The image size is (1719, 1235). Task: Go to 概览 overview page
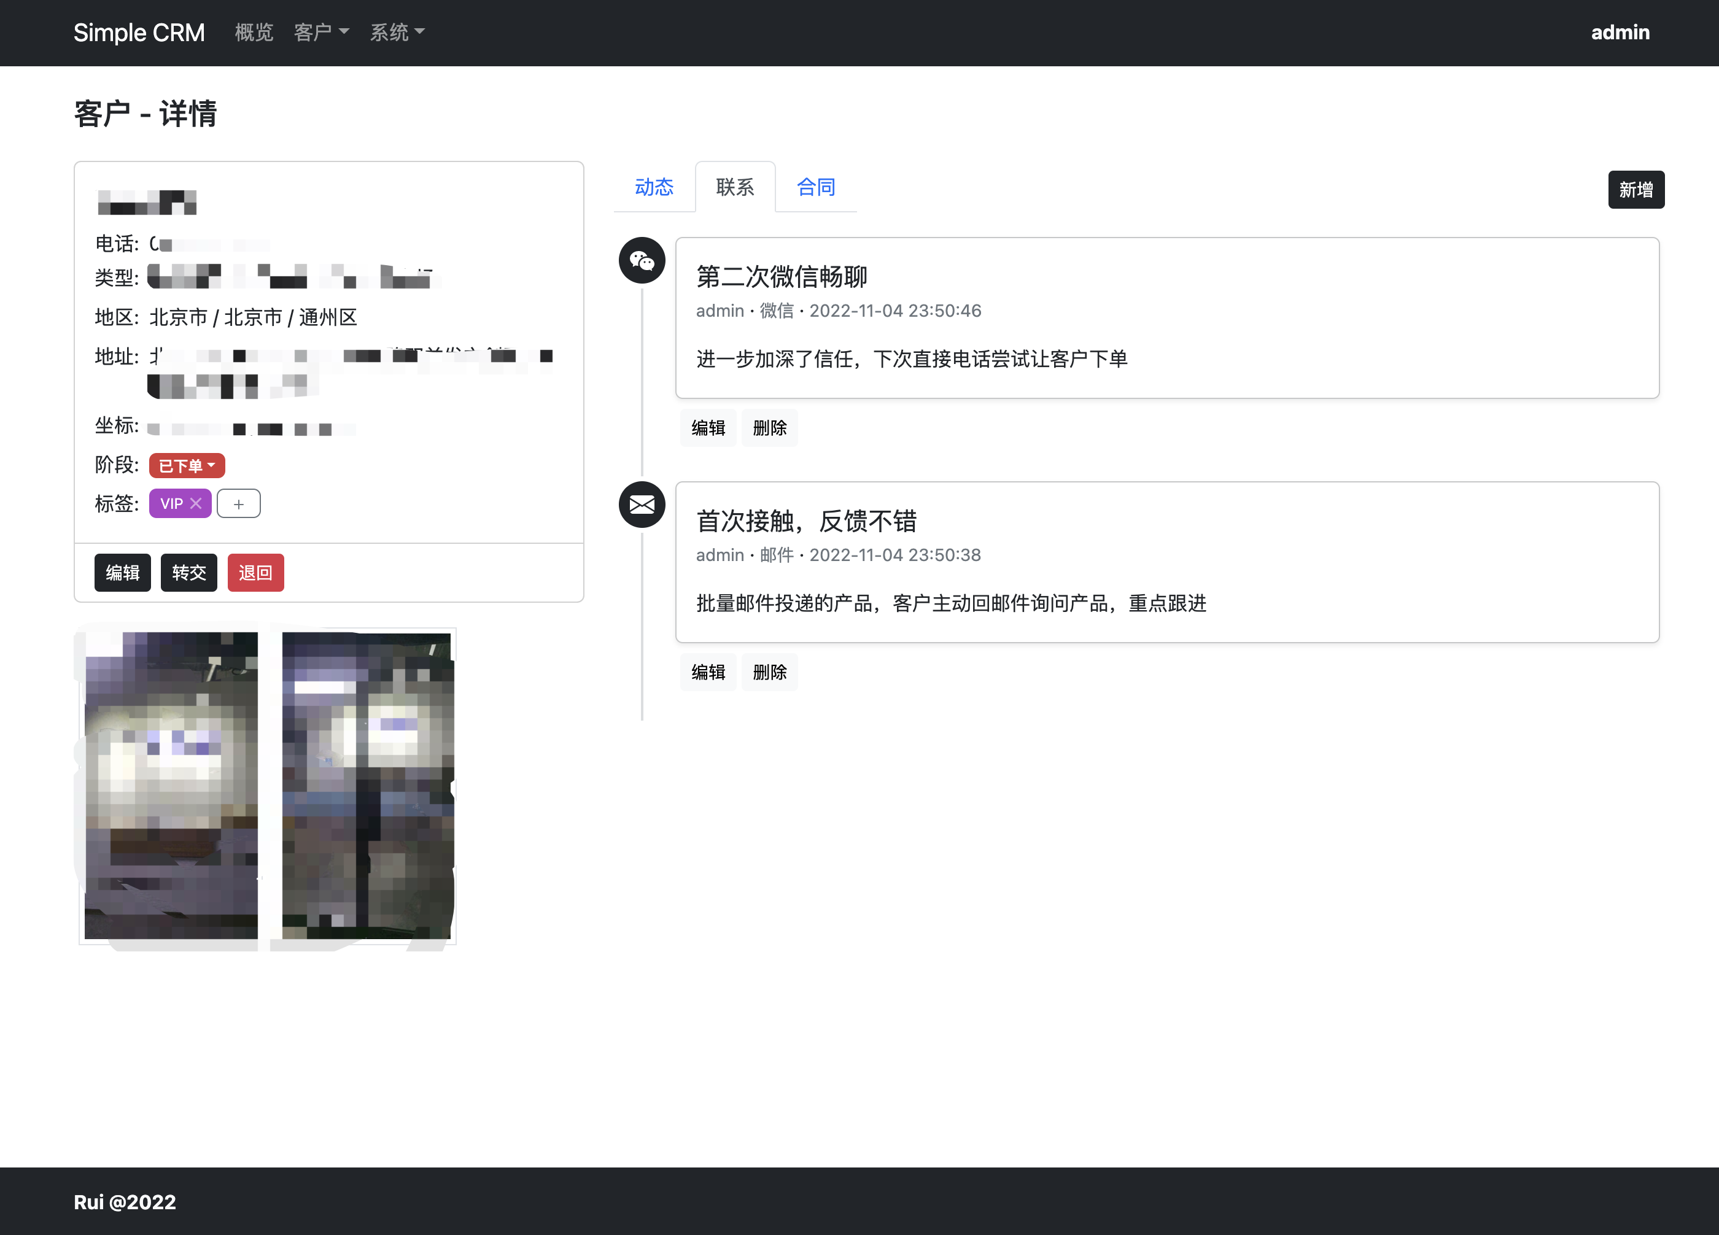click(x=253, y=33)
